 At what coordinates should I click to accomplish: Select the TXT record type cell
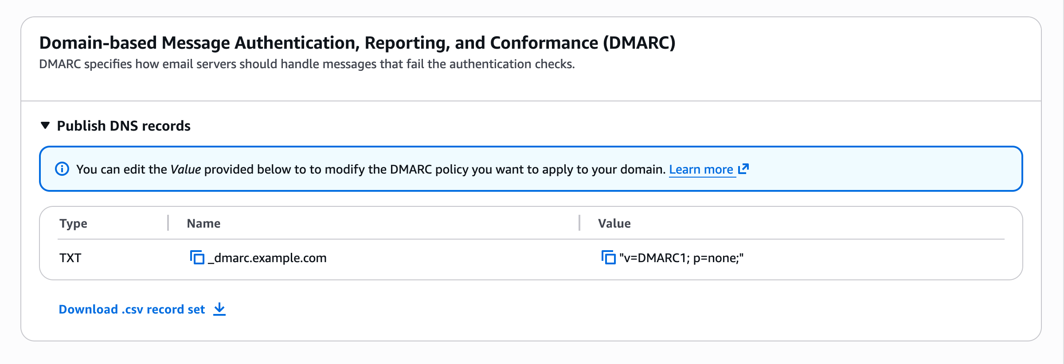[x=70, y=258]
